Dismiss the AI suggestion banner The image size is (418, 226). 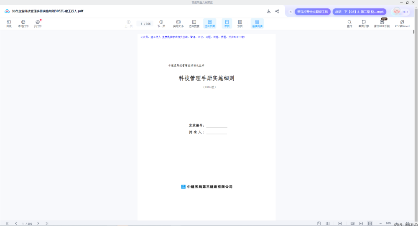tap(291, 12)
